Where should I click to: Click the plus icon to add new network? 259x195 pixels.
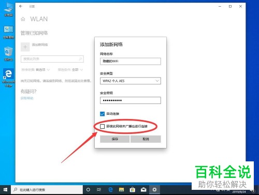point(25,47)
